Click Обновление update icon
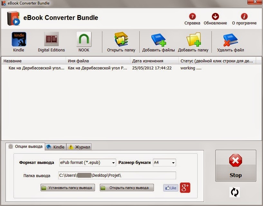 click(215, 16)
